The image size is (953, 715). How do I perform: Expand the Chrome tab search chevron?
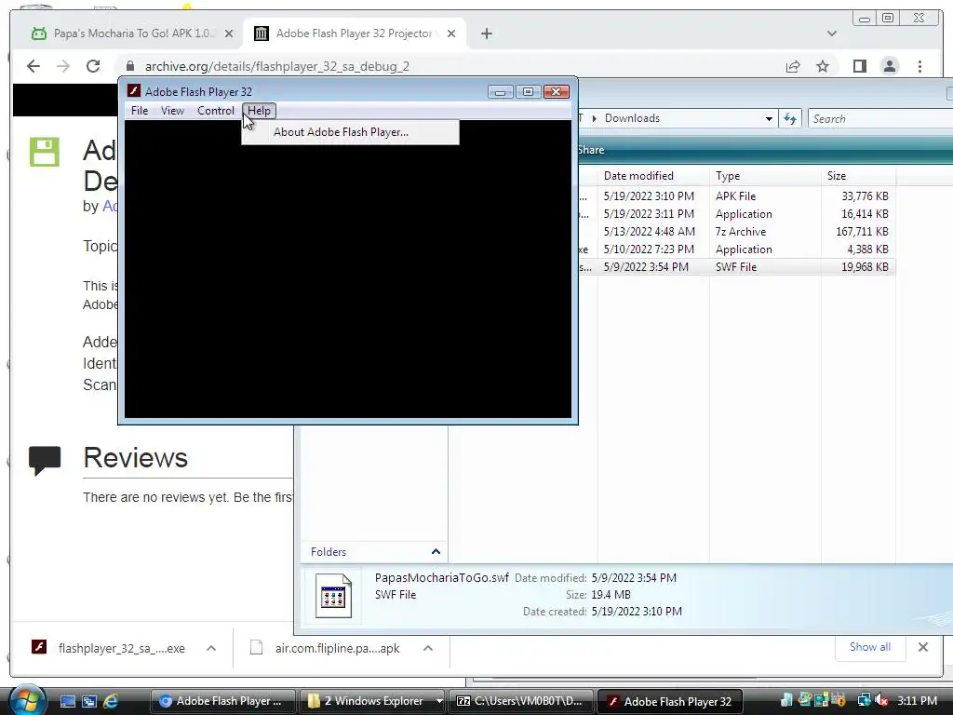[x=831, y=34]
